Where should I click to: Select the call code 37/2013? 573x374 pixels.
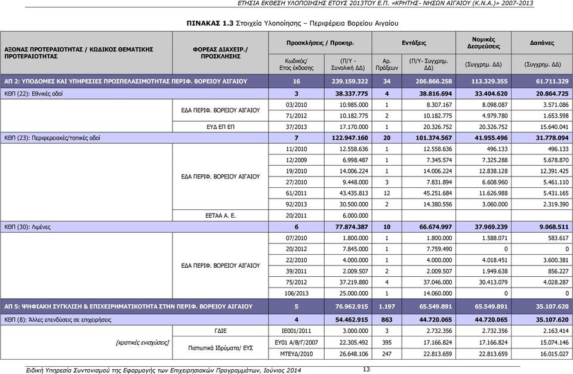coord(297,127)
